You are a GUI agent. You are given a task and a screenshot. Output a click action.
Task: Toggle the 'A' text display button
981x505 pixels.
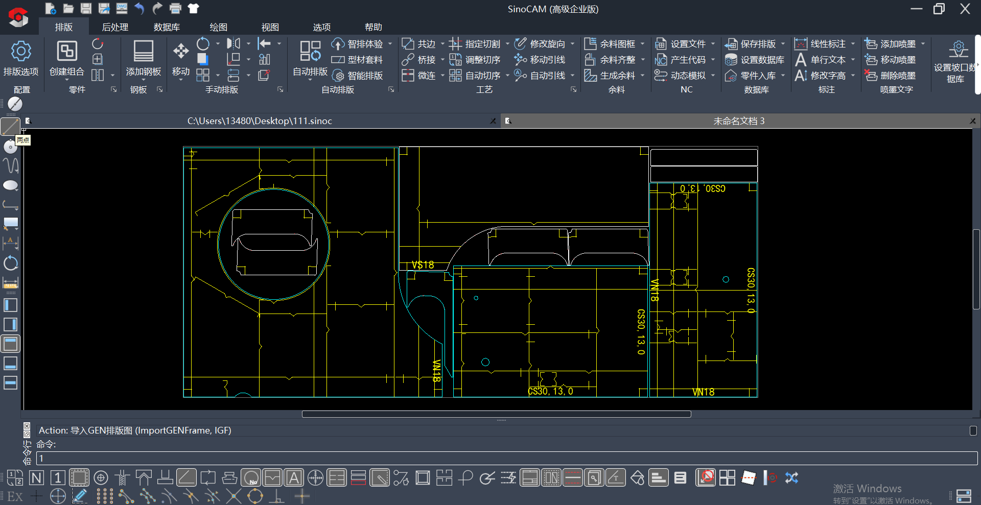click(x=294, y=478)
